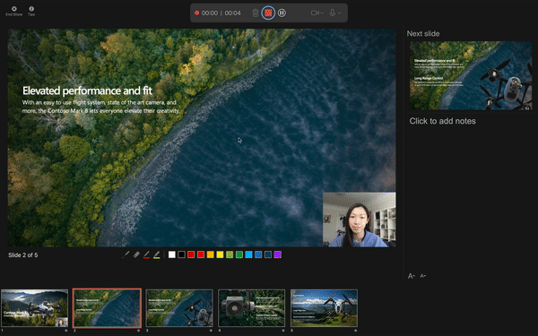The image size is (538, 336).
Task: Select slide 2 thumbnail in filmstrip
Action: pyautogui.click(x=107, y=308)
